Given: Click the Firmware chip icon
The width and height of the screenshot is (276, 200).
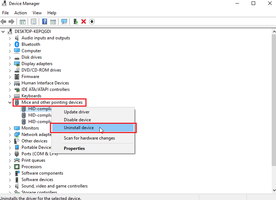Looking at the screenshot, I should (x=17, y=77).
